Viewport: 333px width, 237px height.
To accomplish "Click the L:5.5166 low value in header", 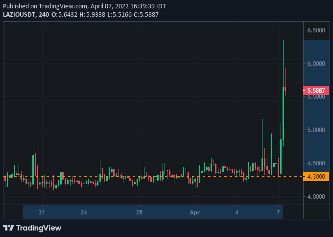I will coord(119,14).
